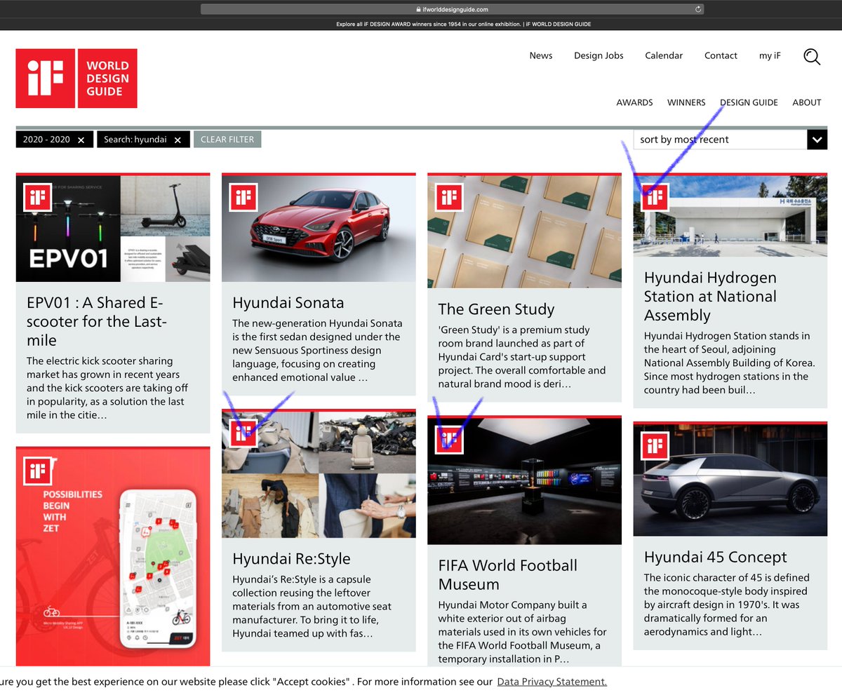The height and width of the screenshot is (695, 842).
Task: Click the Hydrogen Station description text
Action: (730, 363)
